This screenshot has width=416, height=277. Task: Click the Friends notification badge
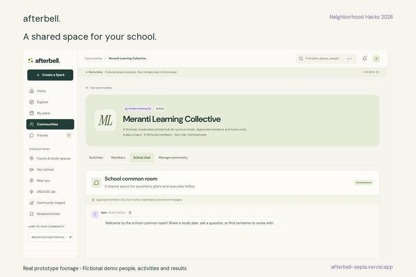click(x=69, y=136)
